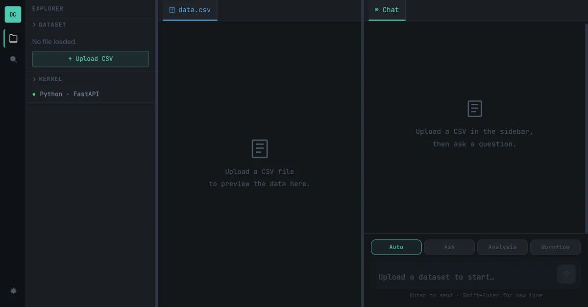Click the document icon in chat pane
This screenshot has height=307, width=588.
coord(475,109)
